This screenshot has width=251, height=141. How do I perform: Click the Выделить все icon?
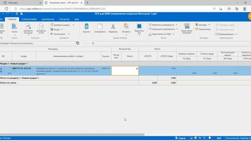click(x=139, y=26)
